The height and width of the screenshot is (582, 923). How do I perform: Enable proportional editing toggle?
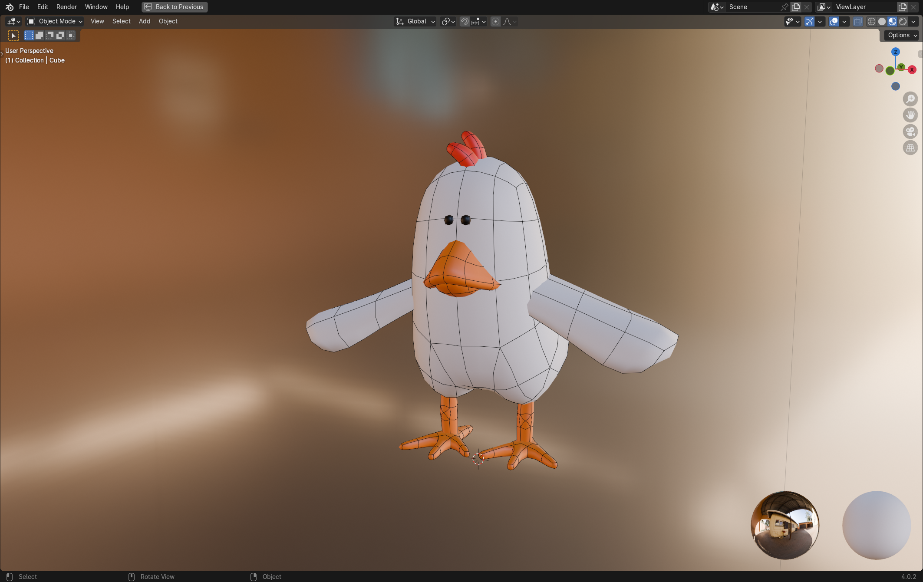click(x=496, y=21)
